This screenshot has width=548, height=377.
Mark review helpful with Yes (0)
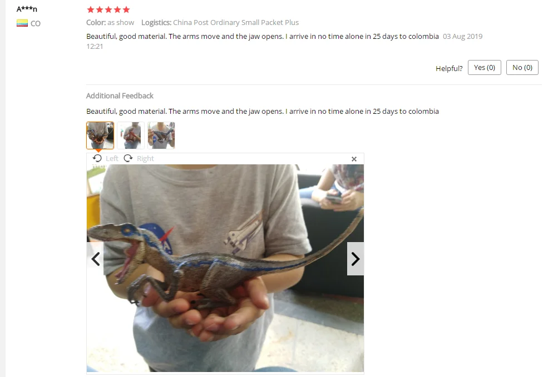485,67
